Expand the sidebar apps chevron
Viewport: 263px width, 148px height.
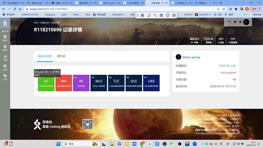pyautogui.click(x=5, y=31)
